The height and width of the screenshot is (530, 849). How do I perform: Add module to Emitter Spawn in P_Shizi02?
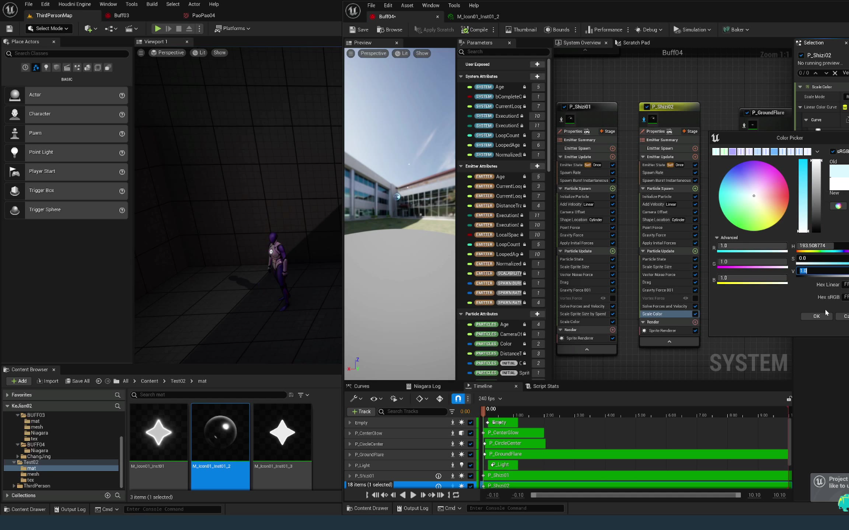695,148
